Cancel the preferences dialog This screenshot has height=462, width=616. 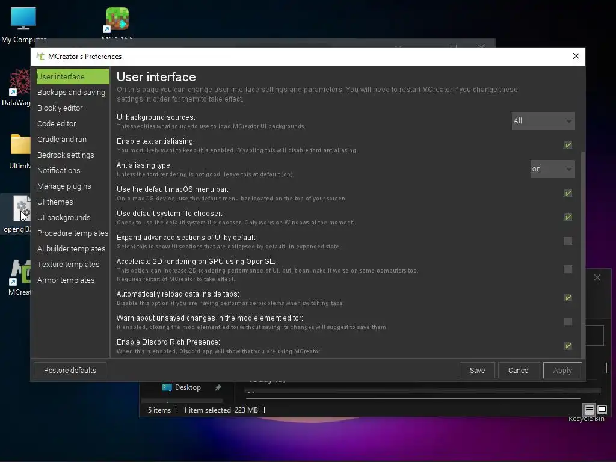[x=519, y=371]
